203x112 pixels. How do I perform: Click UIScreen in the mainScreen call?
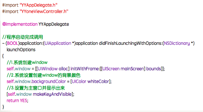tap(111, 69)
